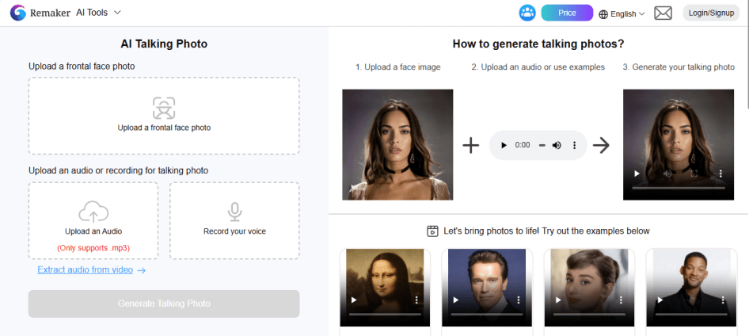Expand the English language selector

(622, 13)
